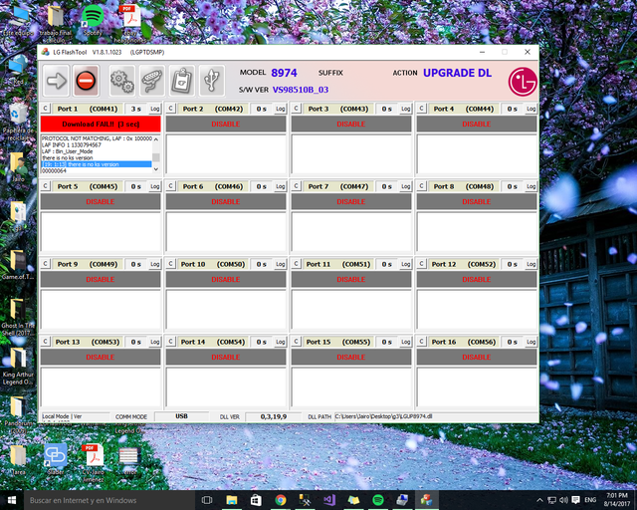Click the Port 1 log scroll-down arrow
This screenshot has width=637, height=510.
point(156,169)
